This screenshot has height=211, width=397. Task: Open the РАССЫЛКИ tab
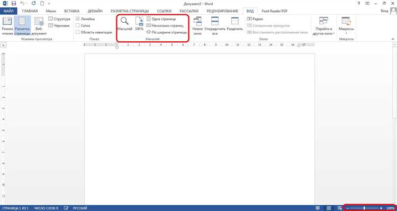coord(189,11)
